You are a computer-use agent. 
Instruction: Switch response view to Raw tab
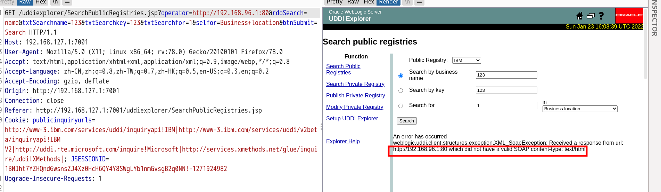(353, 2)
